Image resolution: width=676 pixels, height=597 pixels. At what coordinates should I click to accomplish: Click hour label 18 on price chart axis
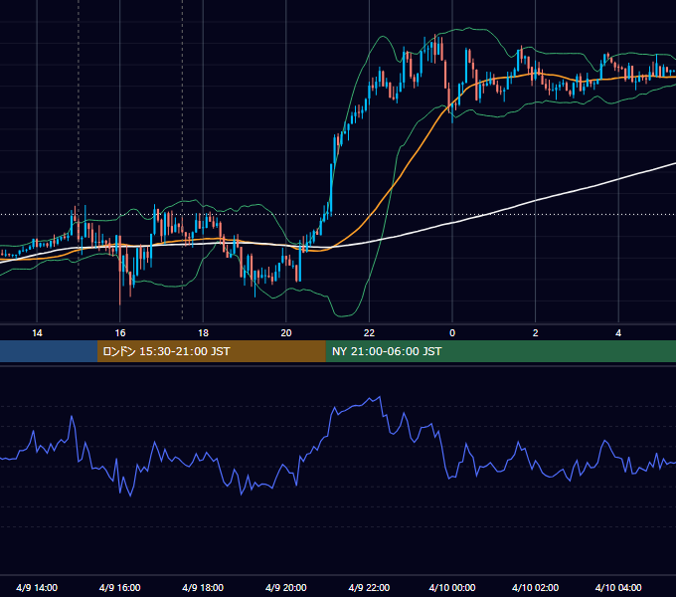(203, 333)
